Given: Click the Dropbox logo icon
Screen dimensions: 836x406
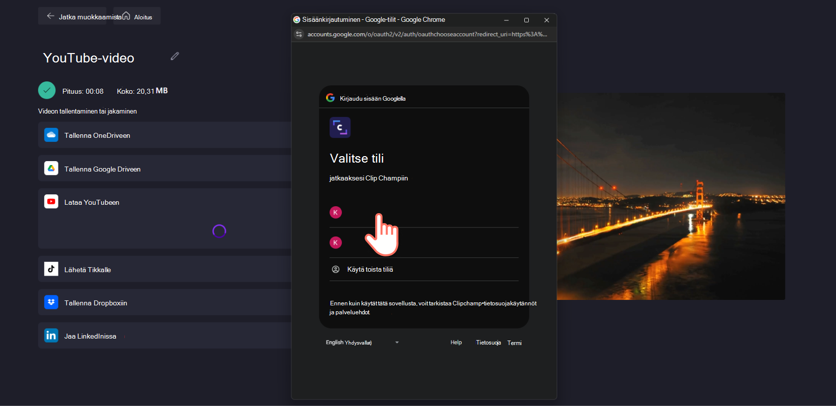Looking at the screenshot, I should [x=51, y=302].
